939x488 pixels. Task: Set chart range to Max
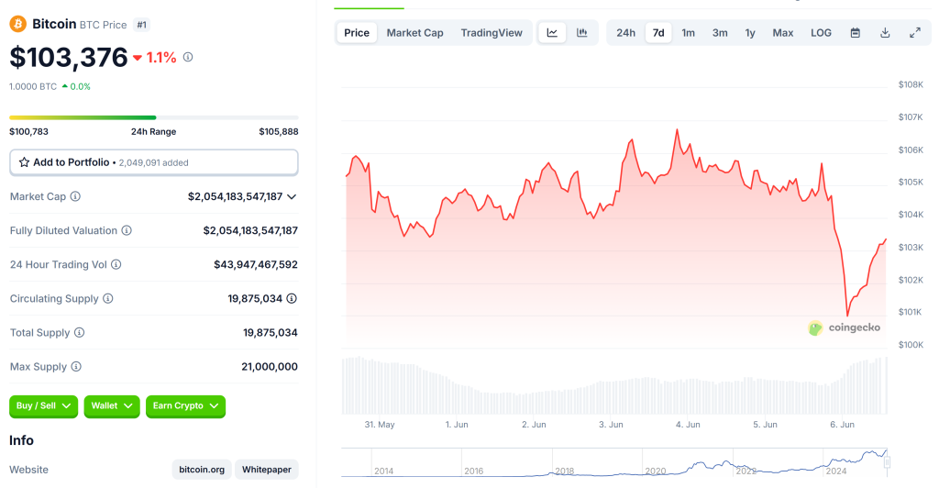783,33
